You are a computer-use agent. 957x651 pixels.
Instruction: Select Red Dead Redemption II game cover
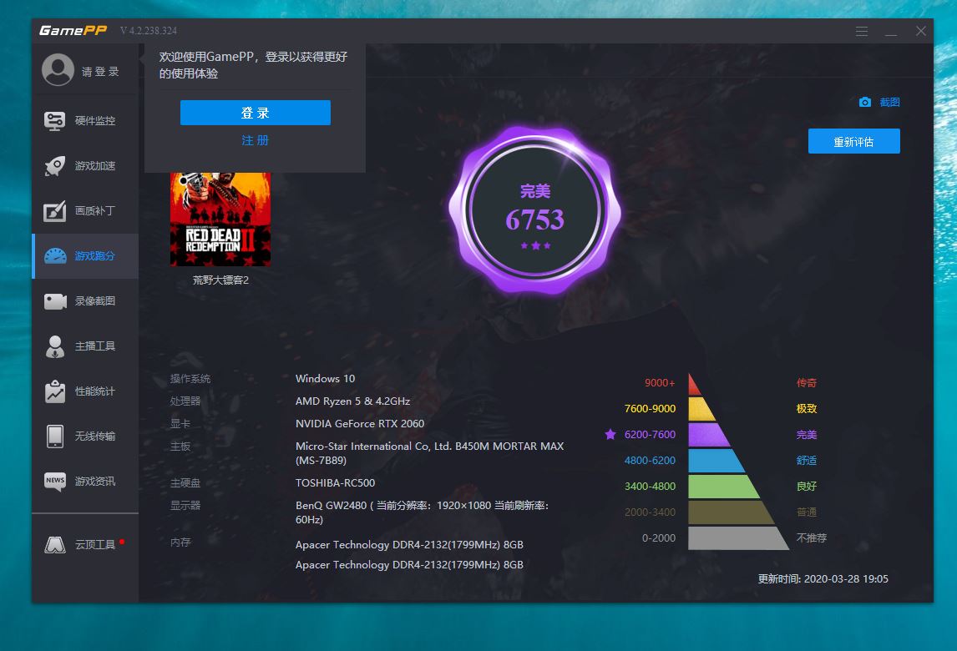pos(220,219)
